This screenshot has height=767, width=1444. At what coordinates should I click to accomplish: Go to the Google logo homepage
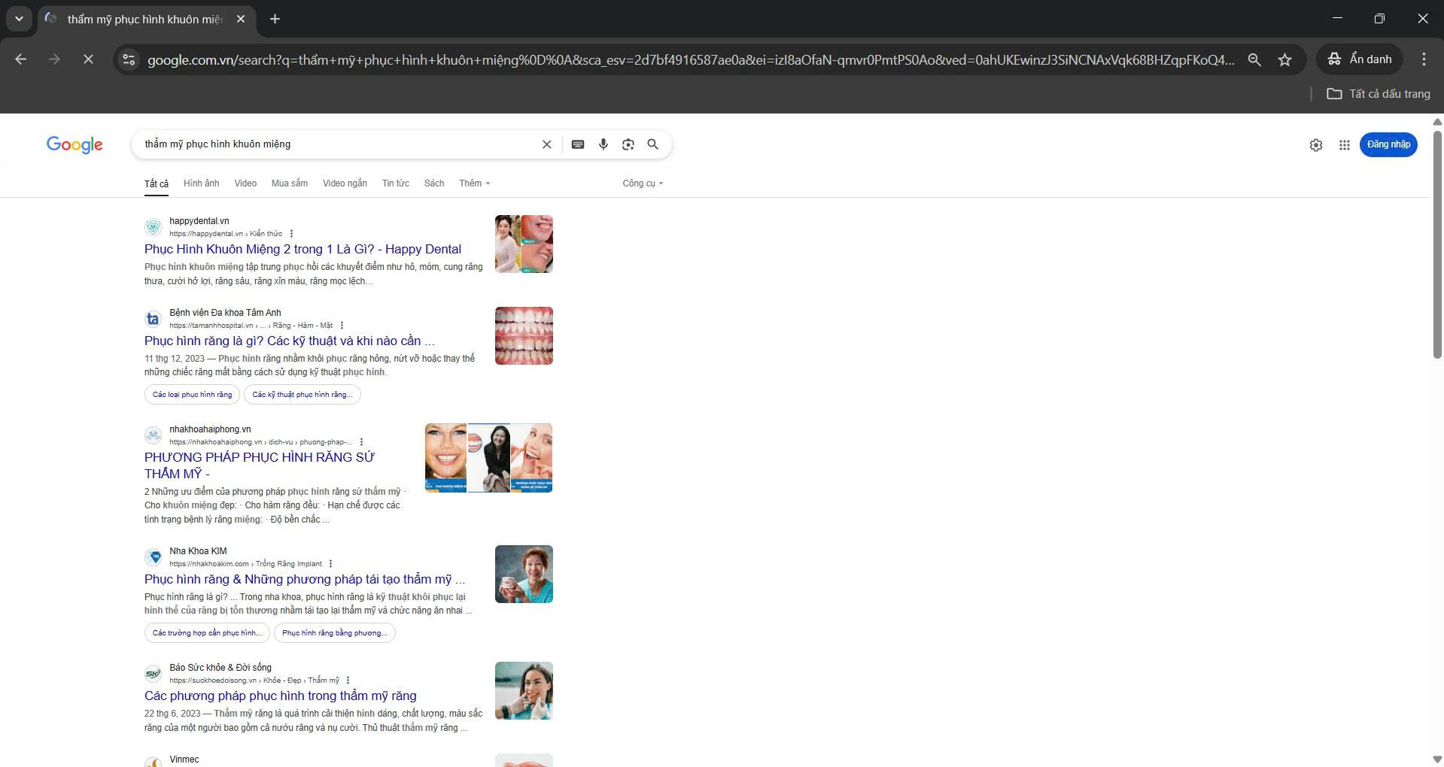[74, 144]
